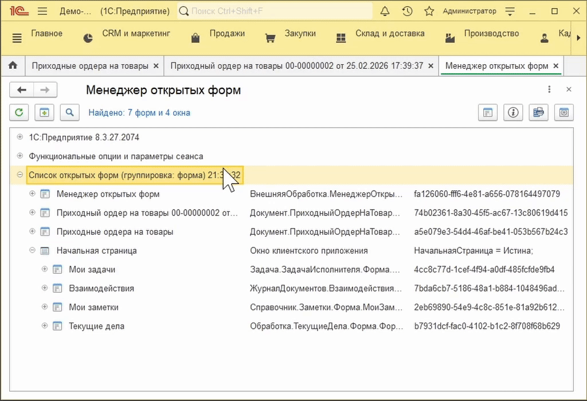Click ВнешняяОбработка.МенеджерОткры... cell
This screenshot has width=587, height=401.
tap(326, 194)
